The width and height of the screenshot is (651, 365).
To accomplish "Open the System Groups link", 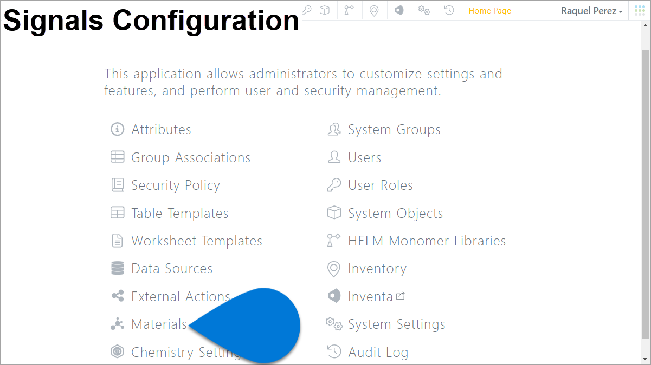I will pyautogui.click(x=394, y=130).
